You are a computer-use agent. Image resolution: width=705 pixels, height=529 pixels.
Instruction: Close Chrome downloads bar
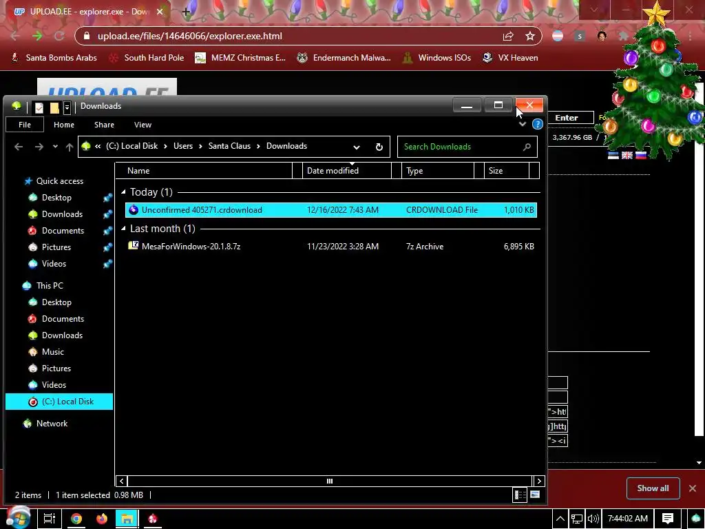point(693,488)
